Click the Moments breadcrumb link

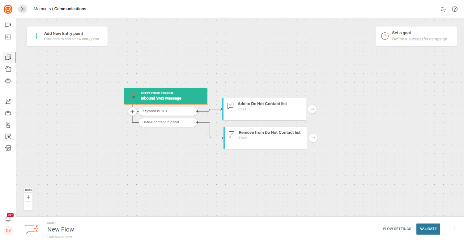[42, 9]
